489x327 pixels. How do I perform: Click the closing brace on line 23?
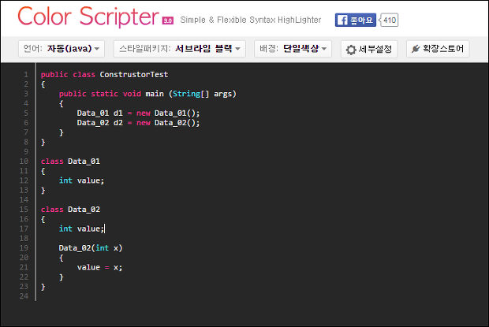pos(43,287)
